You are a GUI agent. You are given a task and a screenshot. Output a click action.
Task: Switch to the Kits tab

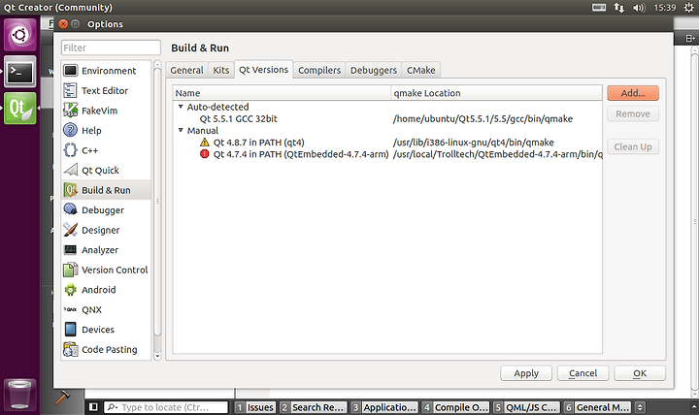(x=220, y=70)
